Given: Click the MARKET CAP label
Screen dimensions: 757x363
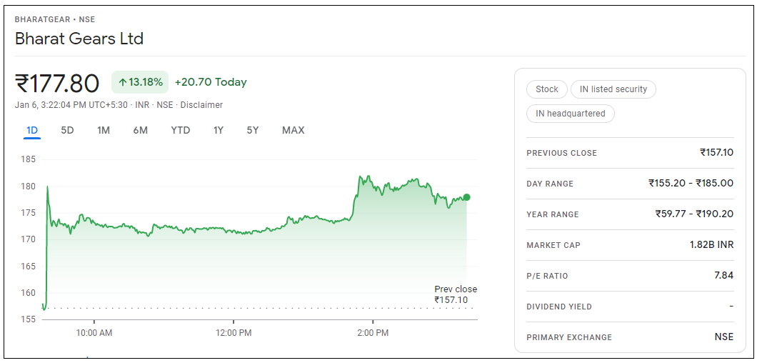Looking at the screenshot, I should coord(553,245).
